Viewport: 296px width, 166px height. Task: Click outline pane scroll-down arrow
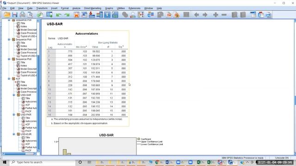click(38, 151)
